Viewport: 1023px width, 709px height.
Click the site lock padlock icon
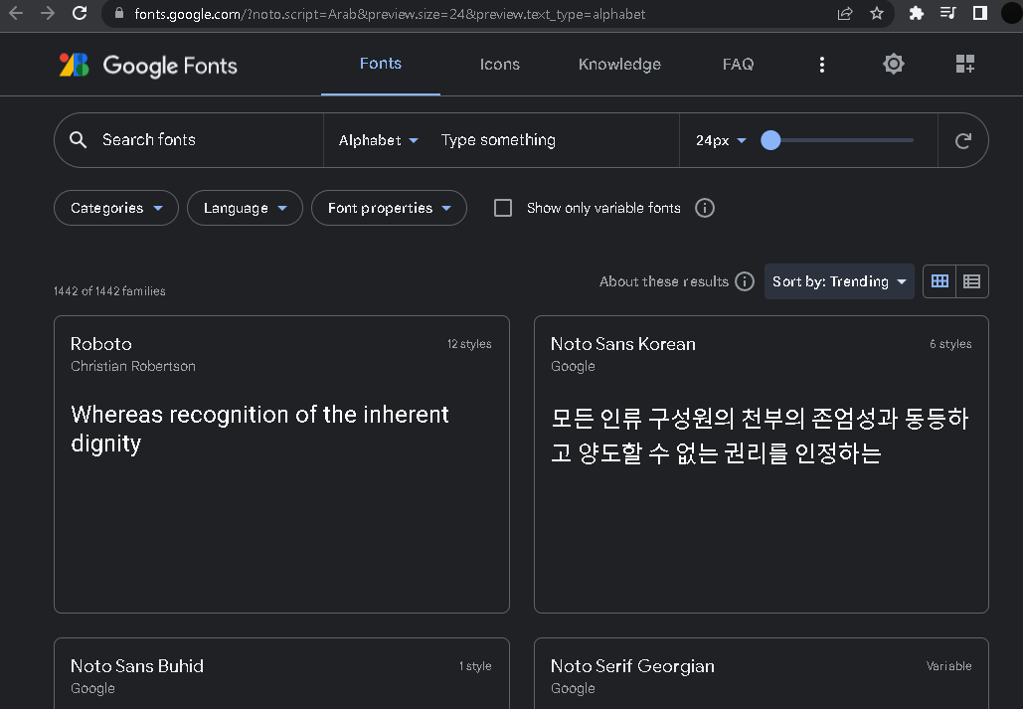point(118,13)
